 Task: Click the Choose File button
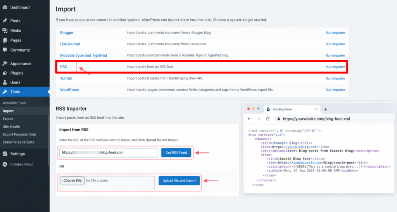(72, 181)
